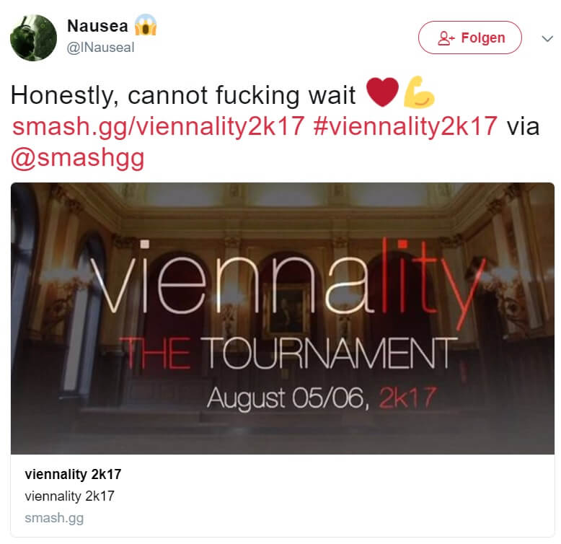Open the viennality tournament preview image
Viewport: 561px width, 544px height.
283,318
